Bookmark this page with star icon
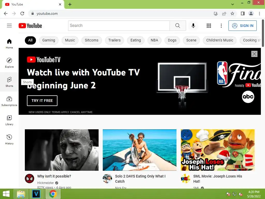 pyautogui.click(x=232, y=13)
